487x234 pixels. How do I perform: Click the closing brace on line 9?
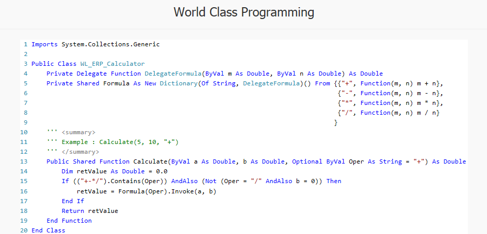tap(336, 122)
